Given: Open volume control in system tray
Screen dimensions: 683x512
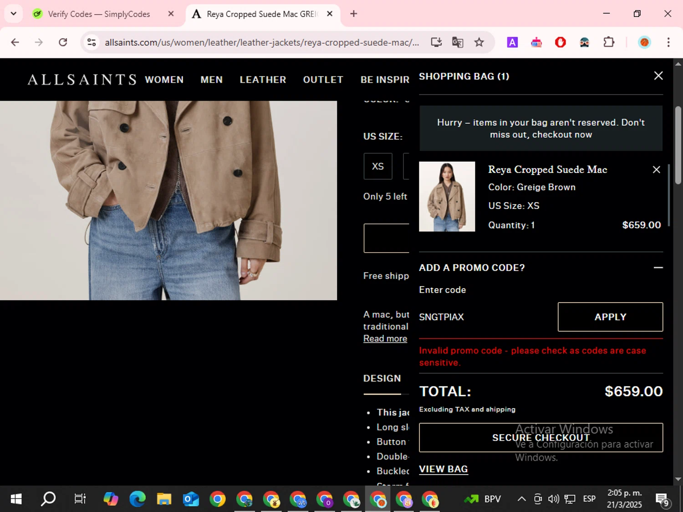Looking at the screenshot, I should click(554, 499).
